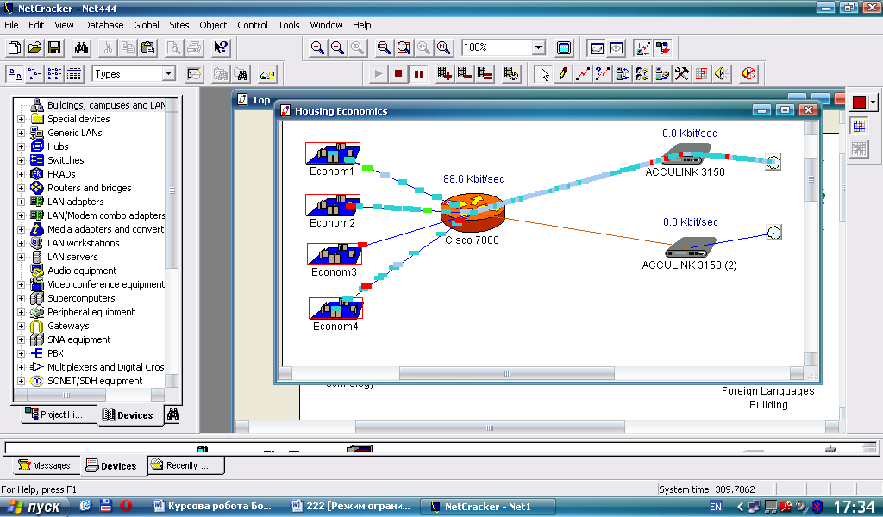Open the Global menu

click(x=147, y=25)
